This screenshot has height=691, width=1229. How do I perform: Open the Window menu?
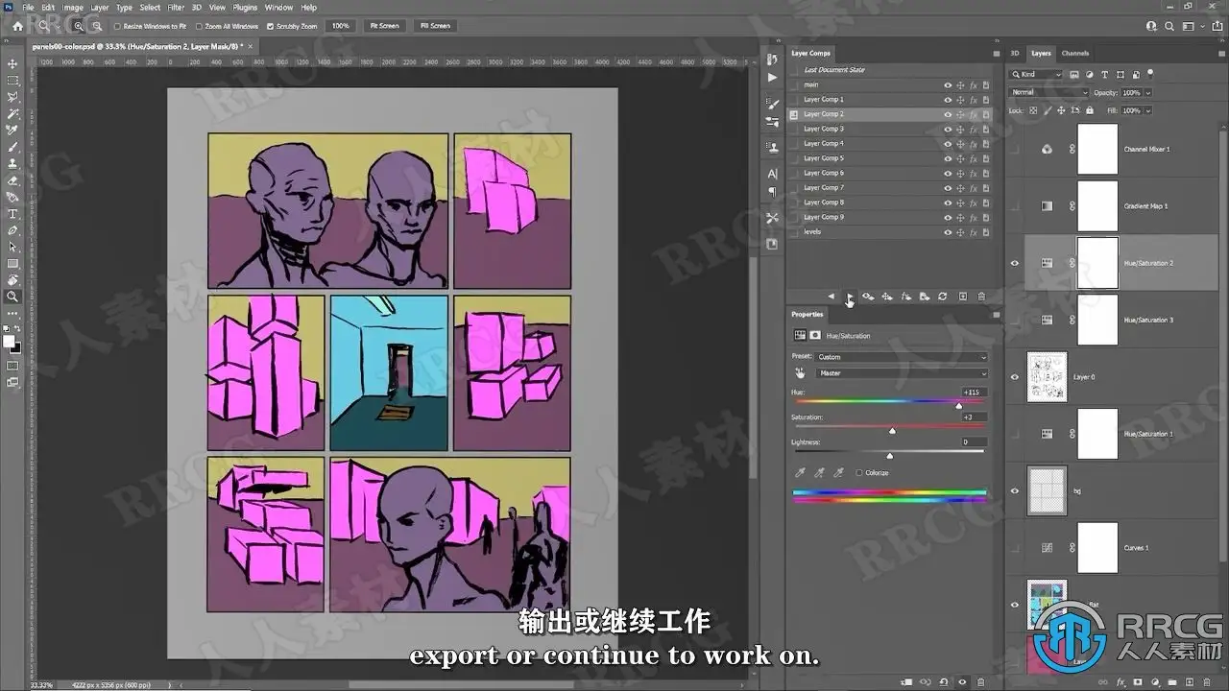click(278, 7)
